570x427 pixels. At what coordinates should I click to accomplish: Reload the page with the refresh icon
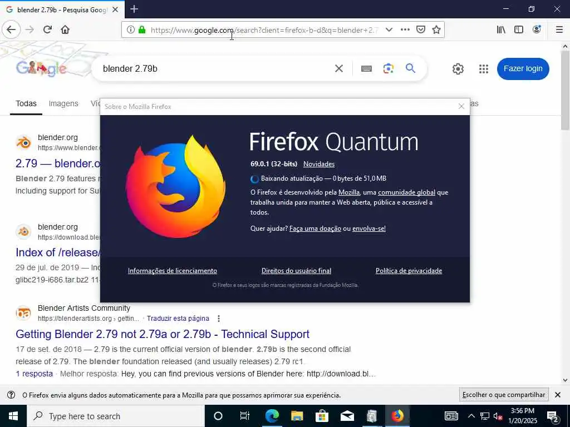[x=47, y=29]
